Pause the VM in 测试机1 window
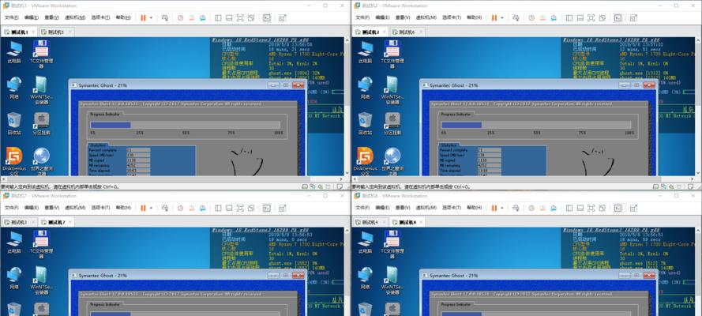The image size is (702, 316). point(143,18)
